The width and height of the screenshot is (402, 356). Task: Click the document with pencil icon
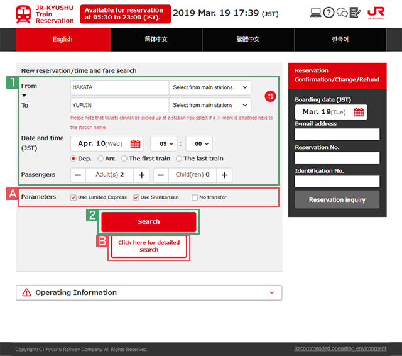[356, 13]
